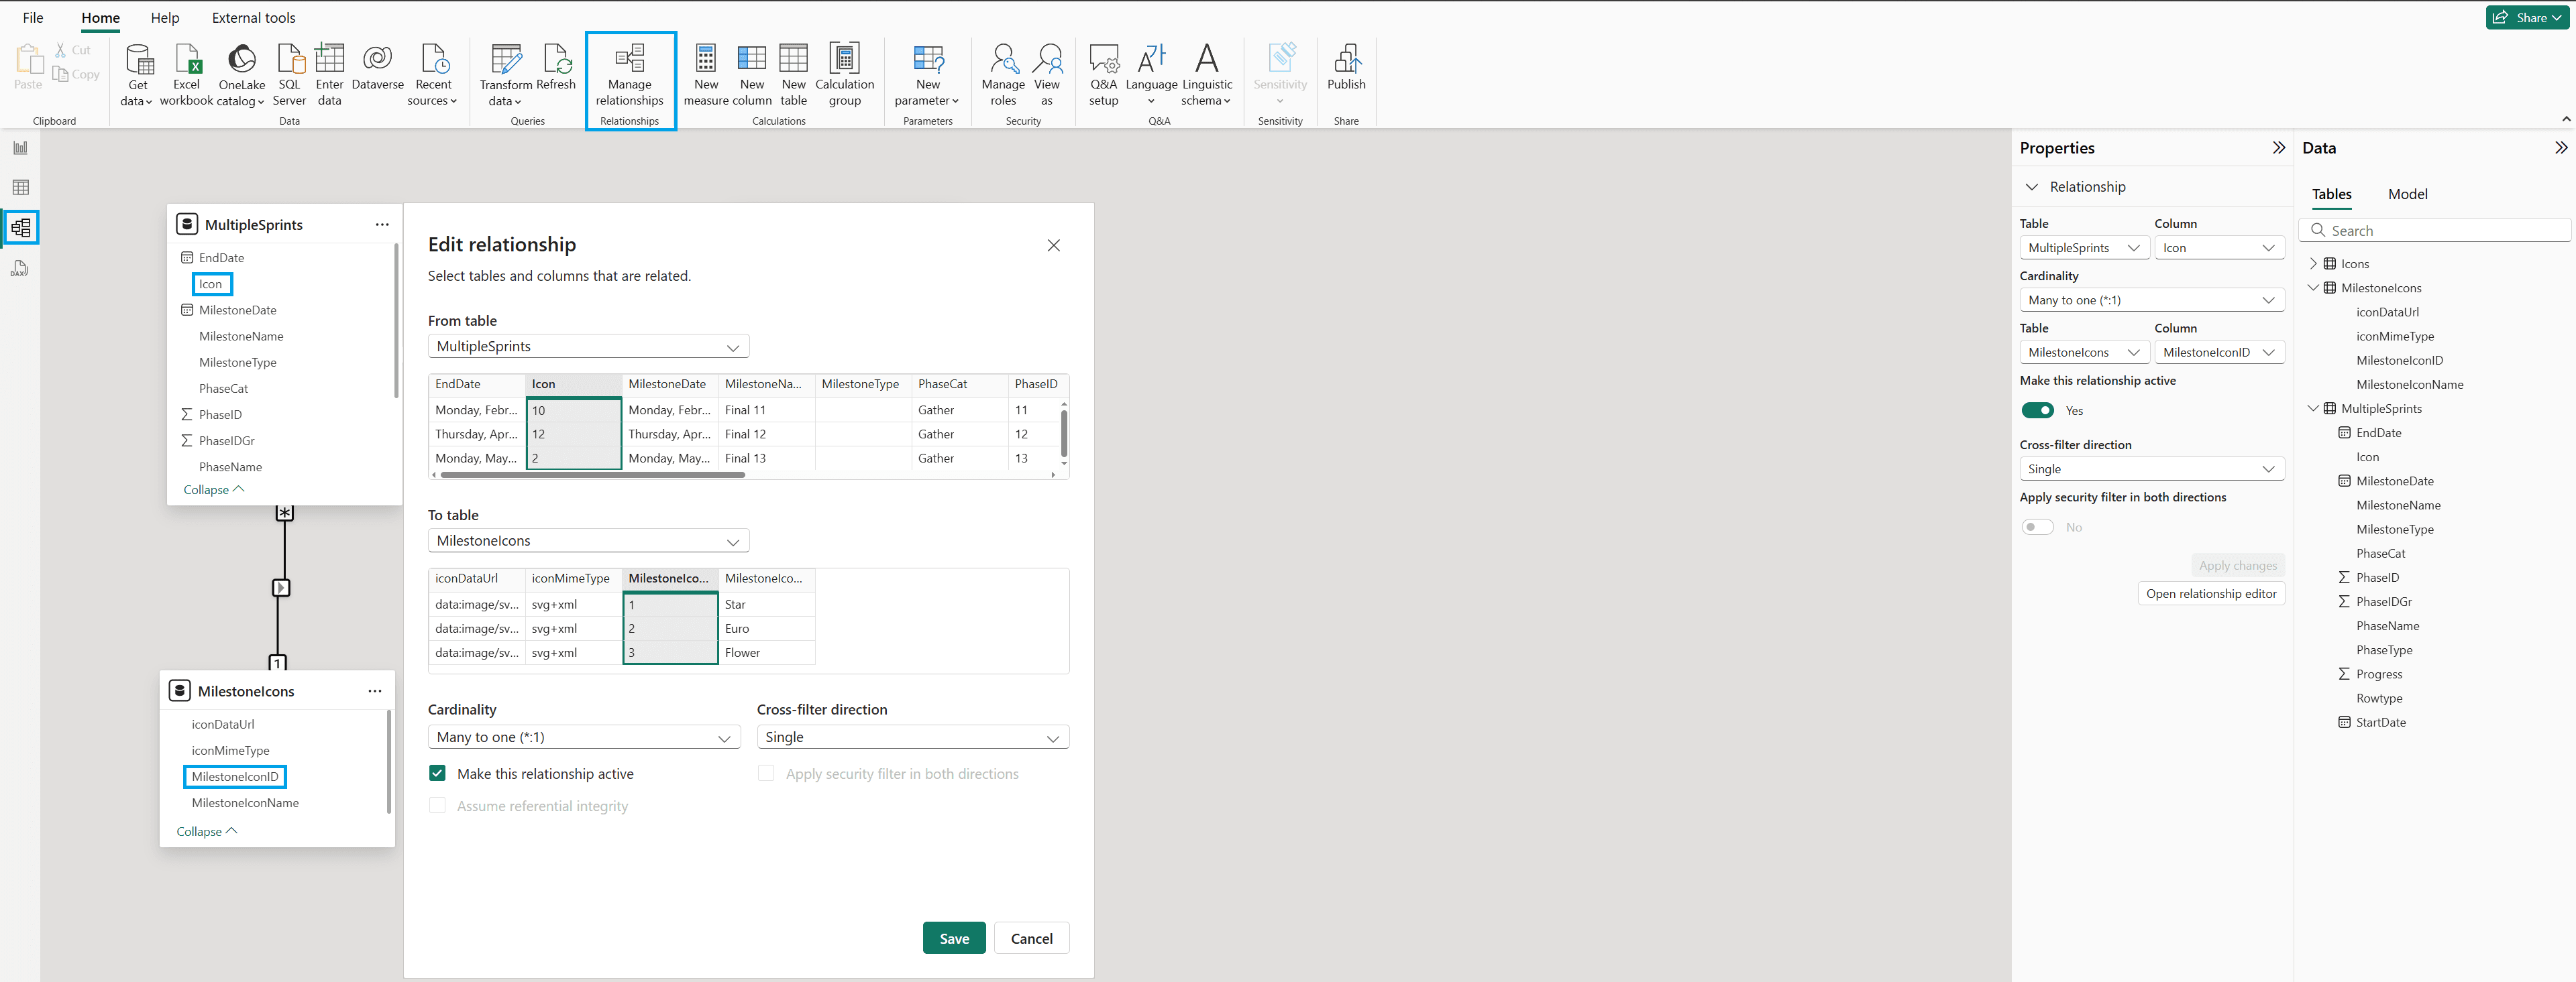The height and width of the screenshot is (982, 2576).
Task: Click Open relationship editor button
Action: (2211, 593)
